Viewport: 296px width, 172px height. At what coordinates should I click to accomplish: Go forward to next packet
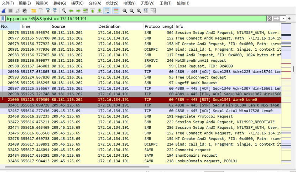78,11
